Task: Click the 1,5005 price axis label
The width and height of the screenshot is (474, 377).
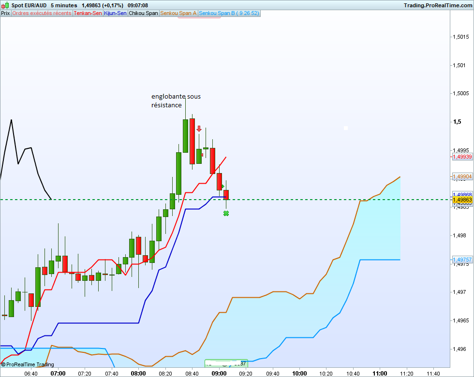Action: tap(461, 93)
